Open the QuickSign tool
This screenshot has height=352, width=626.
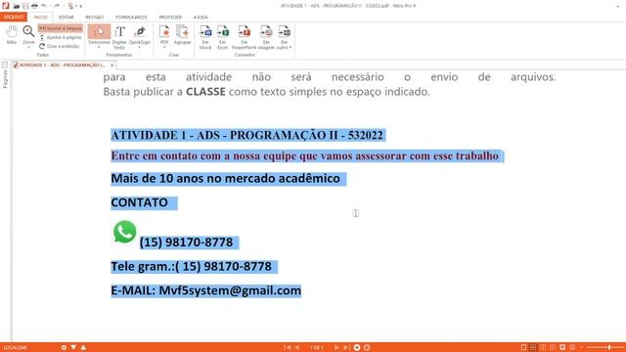(x=140, y=34)
